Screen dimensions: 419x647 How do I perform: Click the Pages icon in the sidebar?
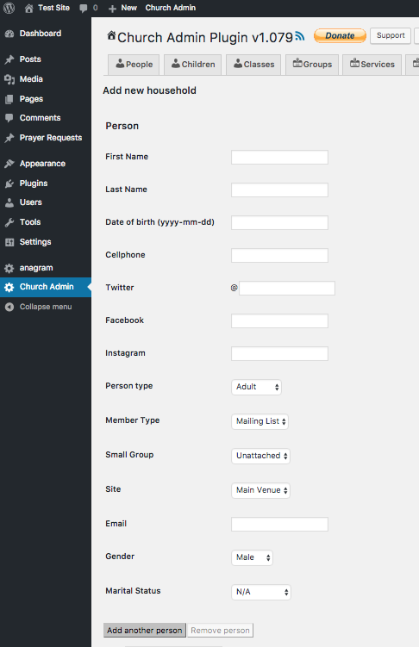pyautogui.click(x=9, y=99)
